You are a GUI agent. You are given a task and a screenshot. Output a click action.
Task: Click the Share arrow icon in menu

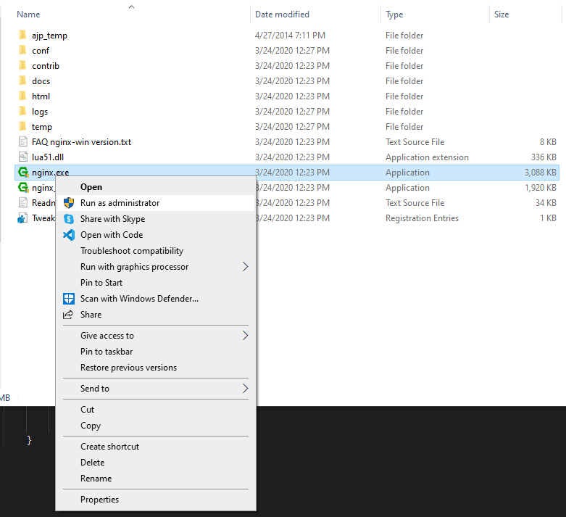pos(69,315)
